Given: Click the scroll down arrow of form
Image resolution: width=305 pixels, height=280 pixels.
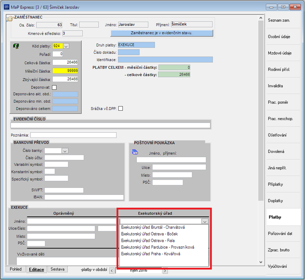Looking at the screenshot, I should 261,262.
